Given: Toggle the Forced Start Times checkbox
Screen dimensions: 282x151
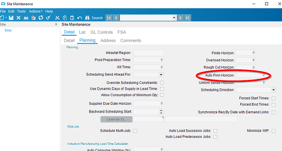Looking at the screenshot, I should pyautogui.click(x=273, y=98).
